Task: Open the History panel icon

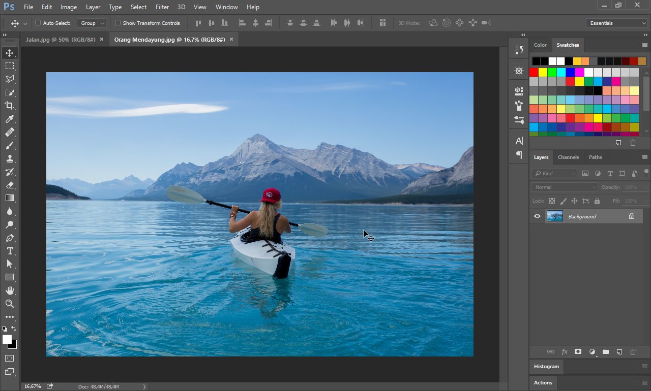Action: tap(519, 50)
